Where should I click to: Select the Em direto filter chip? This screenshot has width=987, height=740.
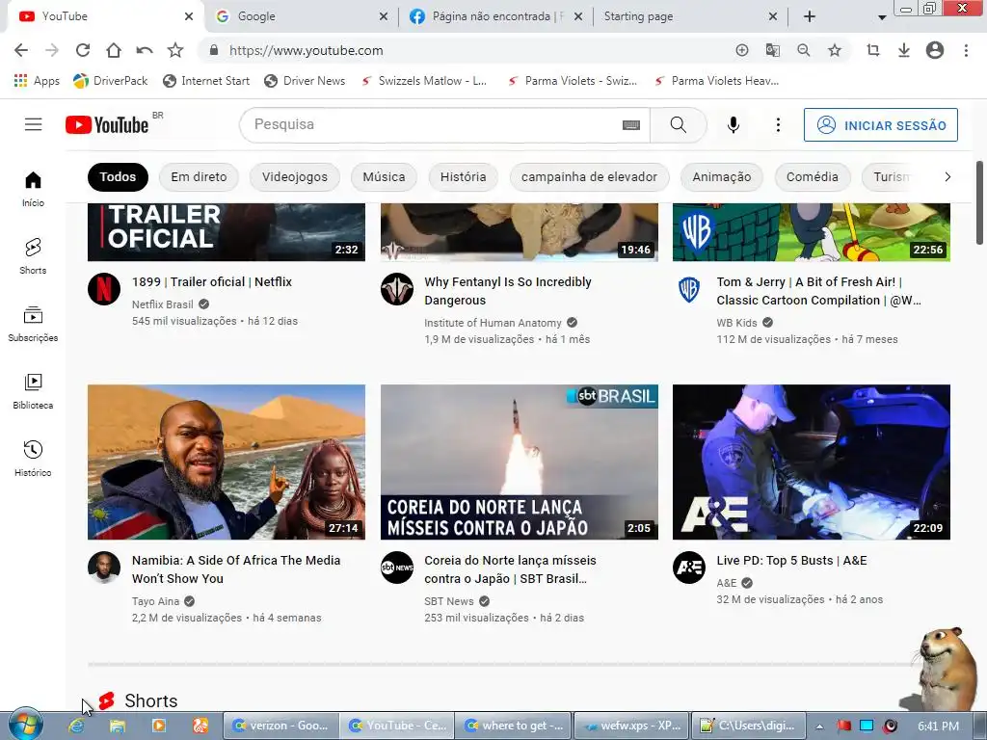199,177
